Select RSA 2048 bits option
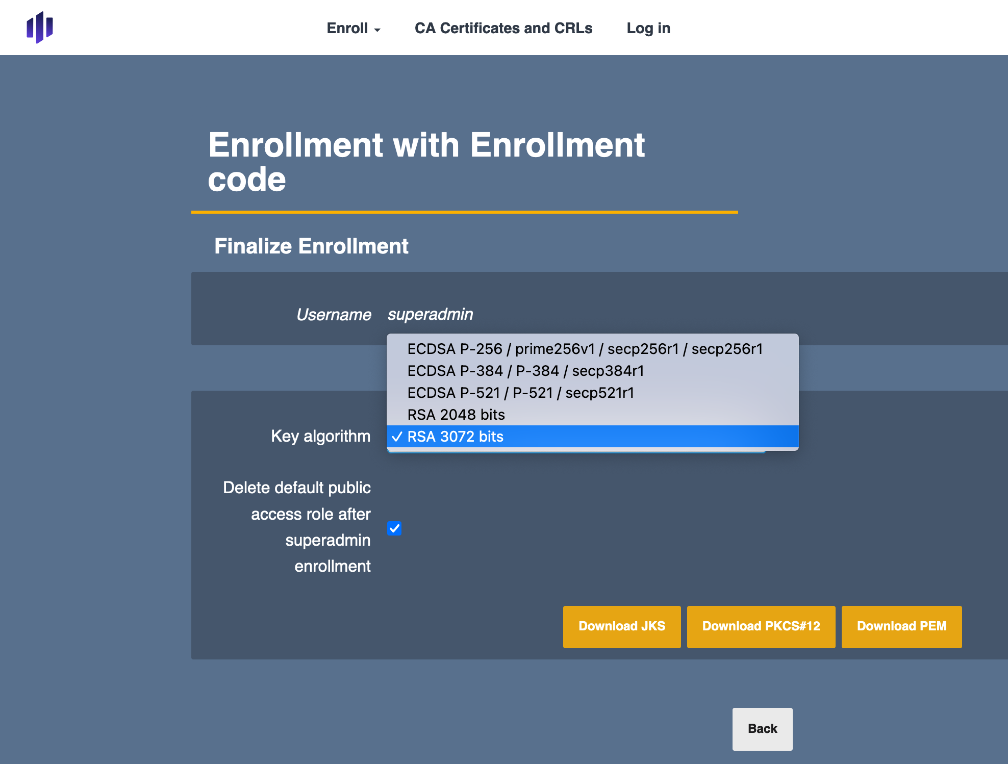This screenshot has width=1008, height=764. (456, 415)
